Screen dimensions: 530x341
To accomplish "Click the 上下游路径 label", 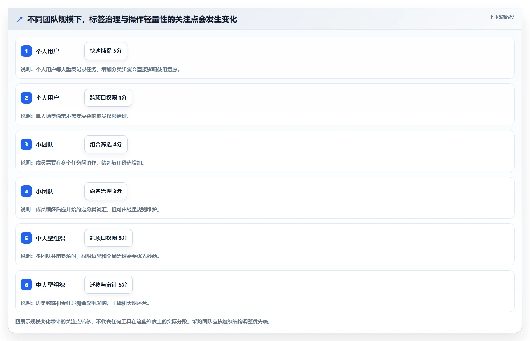I will point(501,17).
